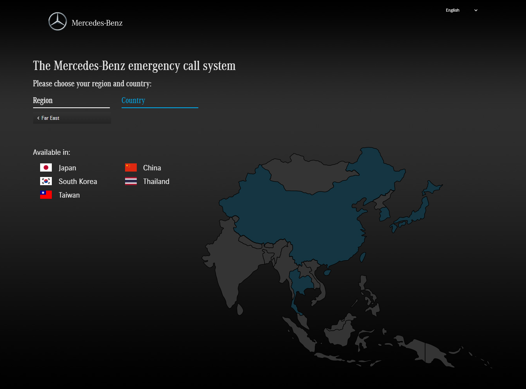Click the China flag icon

131,168
